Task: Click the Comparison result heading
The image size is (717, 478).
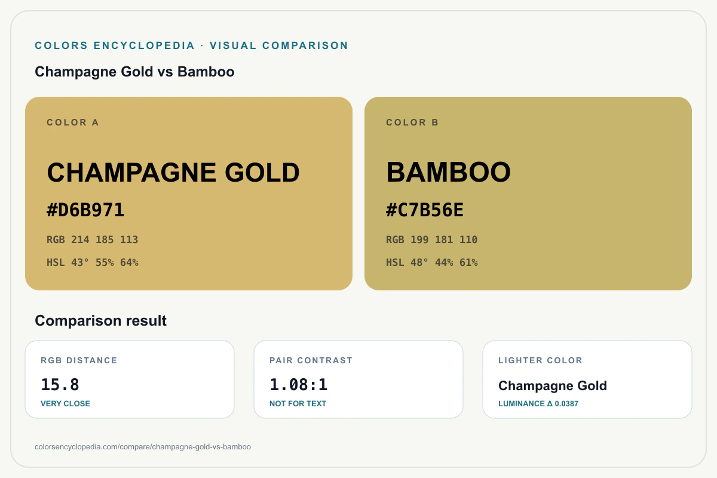Action: [101, 321]
